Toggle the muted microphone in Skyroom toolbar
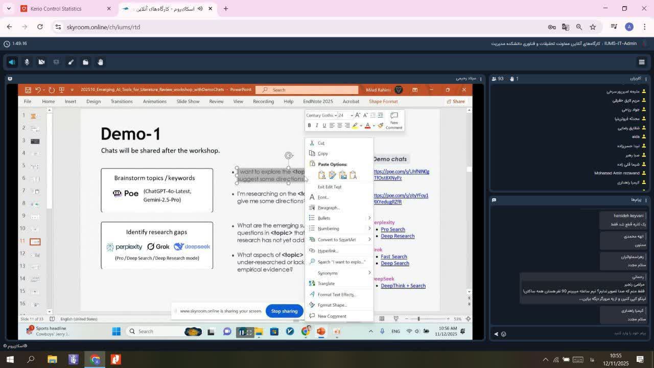Image resolution: width=654 pixels, height=368 pixels. 27,62
